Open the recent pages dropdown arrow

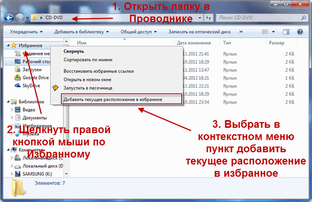click(27, 18)
